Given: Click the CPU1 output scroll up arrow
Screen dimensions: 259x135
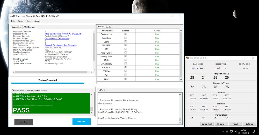Looking at the screenshot, I should (x=180, y=94).
